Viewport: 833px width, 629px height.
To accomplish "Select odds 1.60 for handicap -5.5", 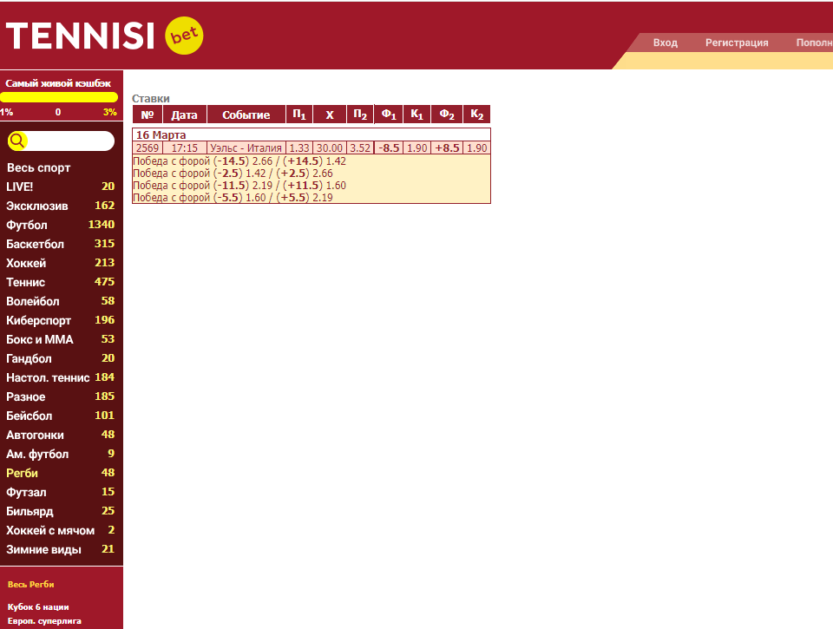I will click(x=255, y=198).
